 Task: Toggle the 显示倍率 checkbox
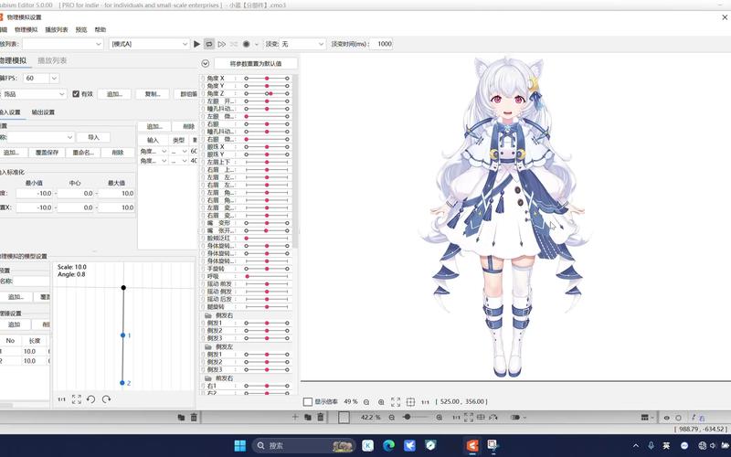pyautogui.click(x=308, y=401)
